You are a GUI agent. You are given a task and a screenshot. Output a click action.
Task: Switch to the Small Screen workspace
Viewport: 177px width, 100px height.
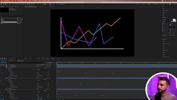pyautogui.click(x=156, y=4)
